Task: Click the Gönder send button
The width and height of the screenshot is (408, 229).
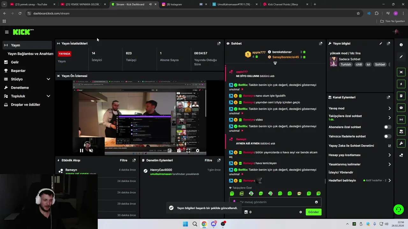Action: coord(313,212)
